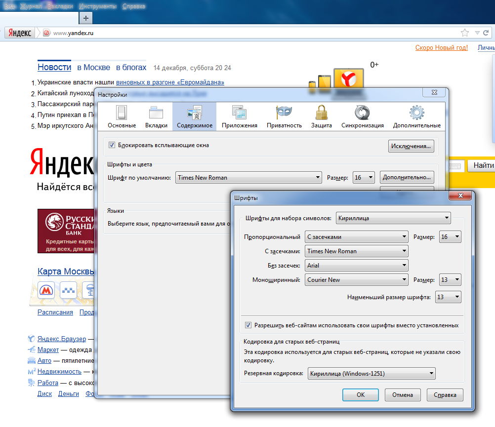Open the Недвижимость link

(x=59, y=372)
